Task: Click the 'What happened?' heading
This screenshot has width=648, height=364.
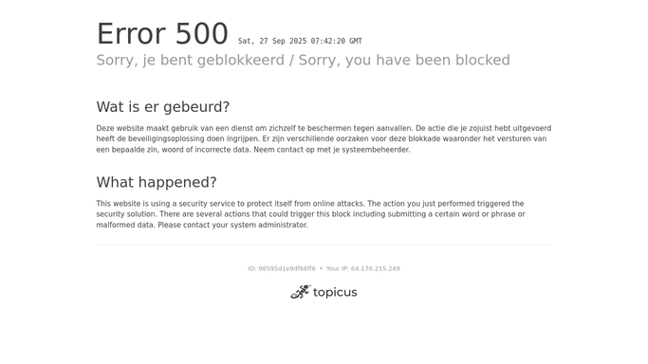Action: pyautogui.click(x=157, y=182)
